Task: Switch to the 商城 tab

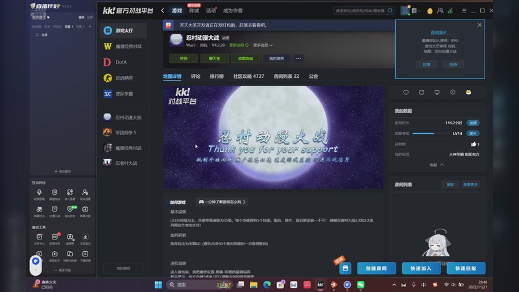Action: click(x=194, y=10)
